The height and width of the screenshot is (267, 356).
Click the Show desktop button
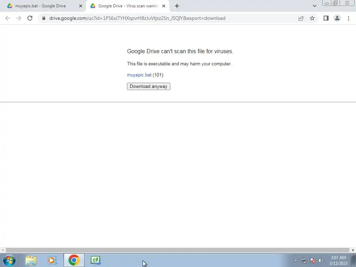pos(353,260)
